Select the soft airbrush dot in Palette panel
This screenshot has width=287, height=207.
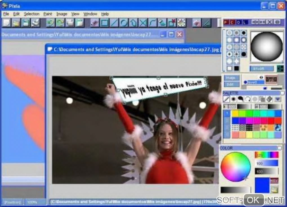[x=233, y=99]
